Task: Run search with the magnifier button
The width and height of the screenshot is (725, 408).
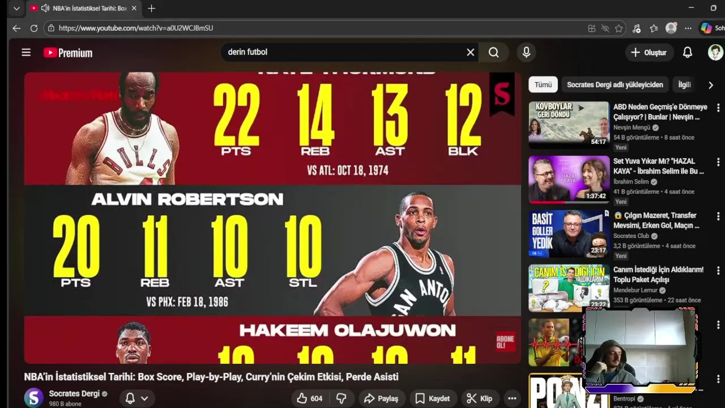Action: [494, 52]
